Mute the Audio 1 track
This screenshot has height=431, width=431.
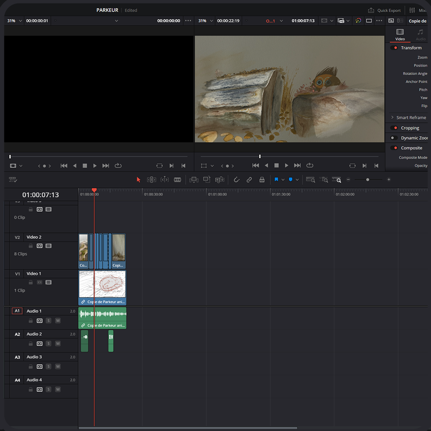click(58, 321)
